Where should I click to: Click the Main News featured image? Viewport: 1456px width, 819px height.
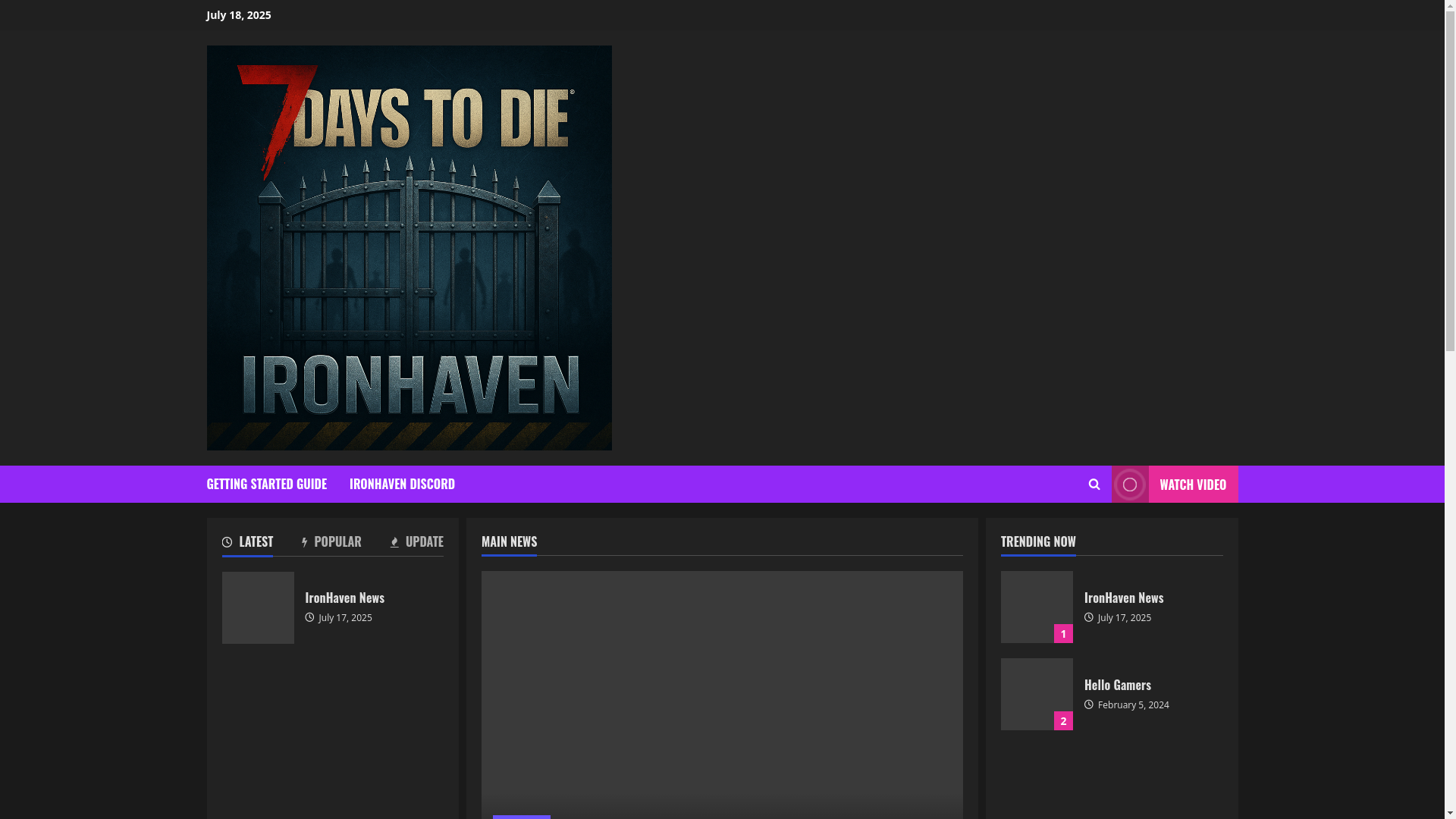pyautogui.click(x=722, y=695)
